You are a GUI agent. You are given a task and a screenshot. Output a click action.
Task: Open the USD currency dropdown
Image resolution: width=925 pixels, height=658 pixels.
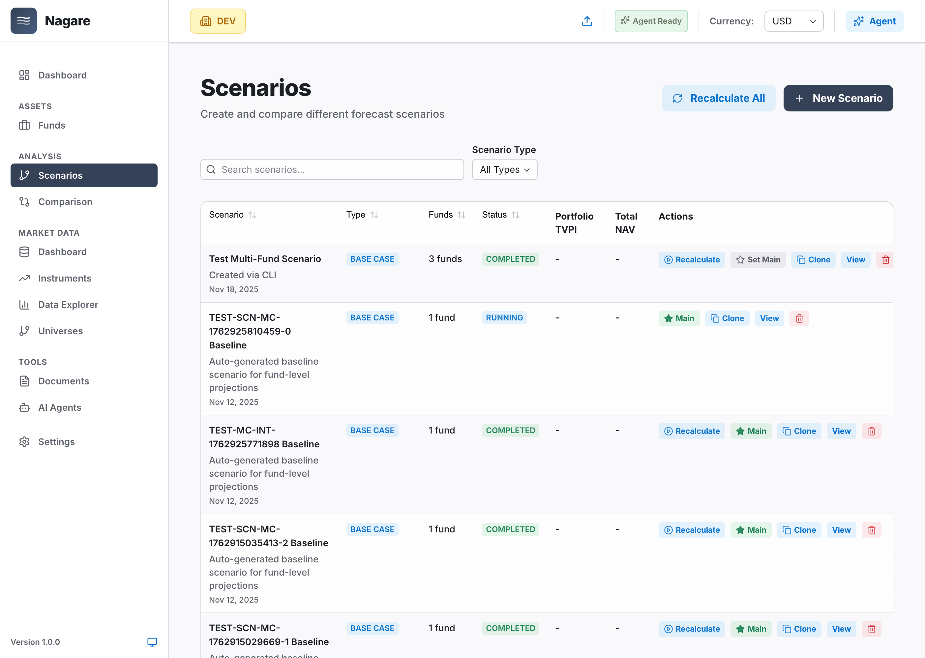point(793,21)
